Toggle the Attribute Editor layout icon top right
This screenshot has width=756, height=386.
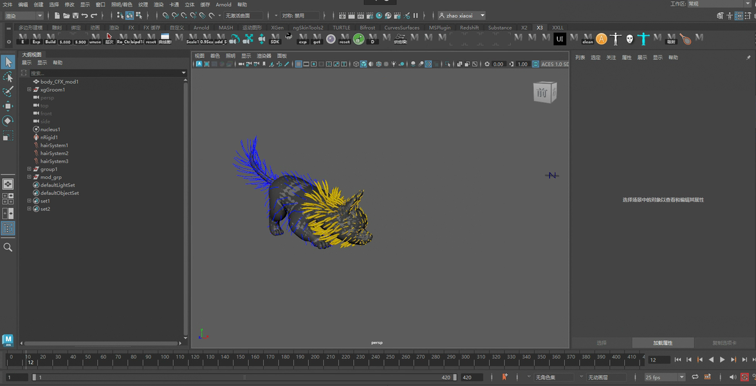click(739, 16)
